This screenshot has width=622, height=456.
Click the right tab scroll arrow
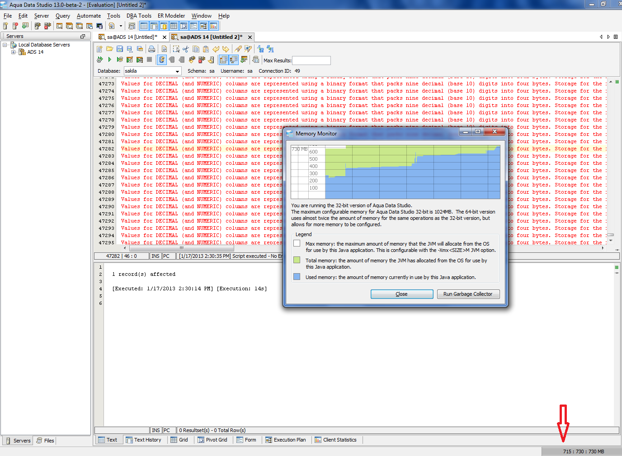point(608,37)
